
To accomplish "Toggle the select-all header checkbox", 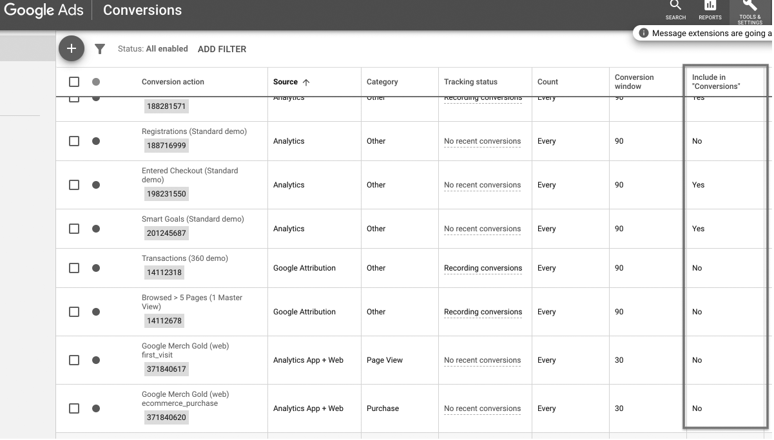I will click(x=74, y=82).
